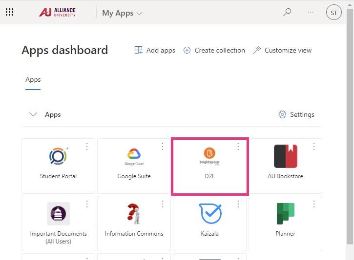Viewport: 354px width, 260px height.
Task: Open the app launcher waffle icon
Action: tap(9, 12)
